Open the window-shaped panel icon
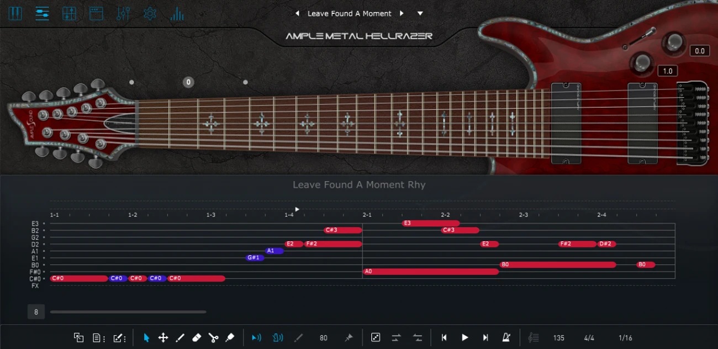 click(x=96, y=13)
